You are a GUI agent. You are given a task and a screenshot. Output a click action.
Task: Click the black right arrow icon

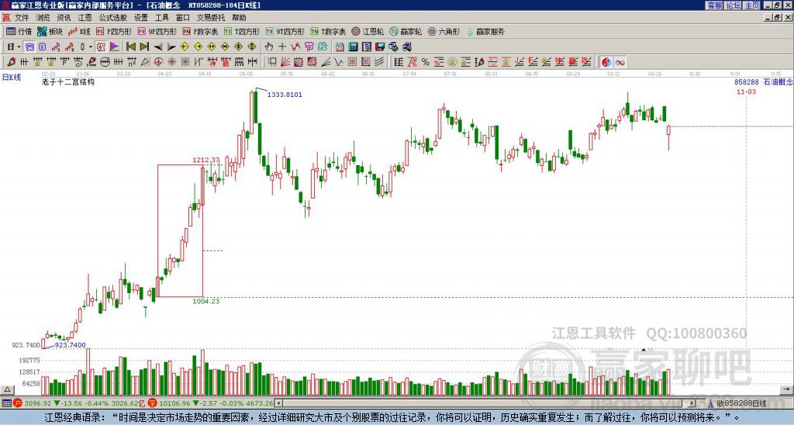pos(171,47)
